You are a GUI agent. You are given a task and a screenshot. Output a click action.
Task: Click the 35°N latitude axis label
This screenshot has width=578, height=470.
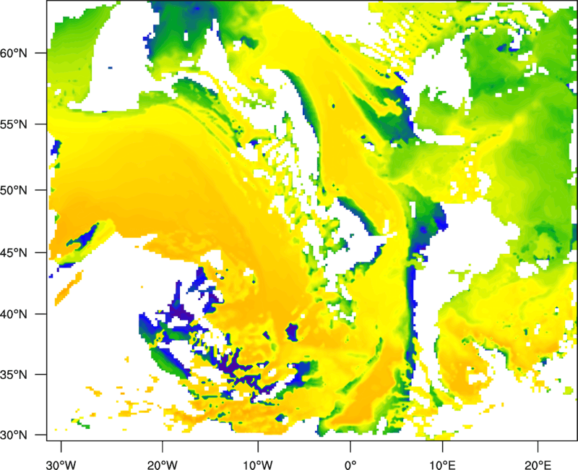(x=14, y=375)
